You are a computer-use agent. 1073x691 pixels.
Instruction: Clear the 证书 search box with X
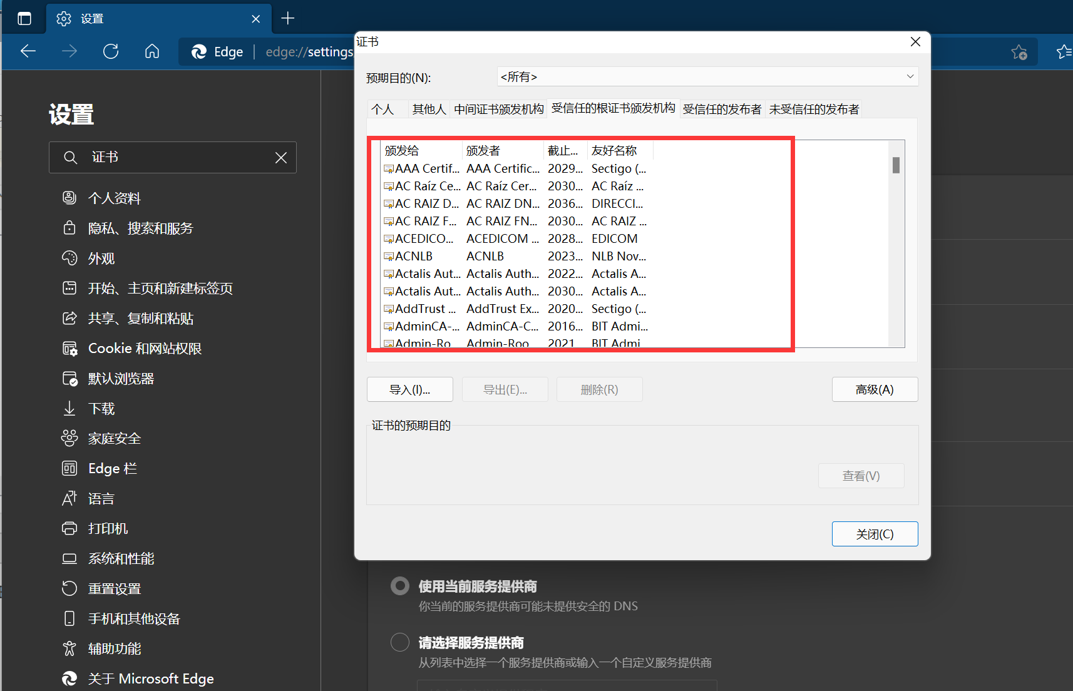tap(281, 158)
